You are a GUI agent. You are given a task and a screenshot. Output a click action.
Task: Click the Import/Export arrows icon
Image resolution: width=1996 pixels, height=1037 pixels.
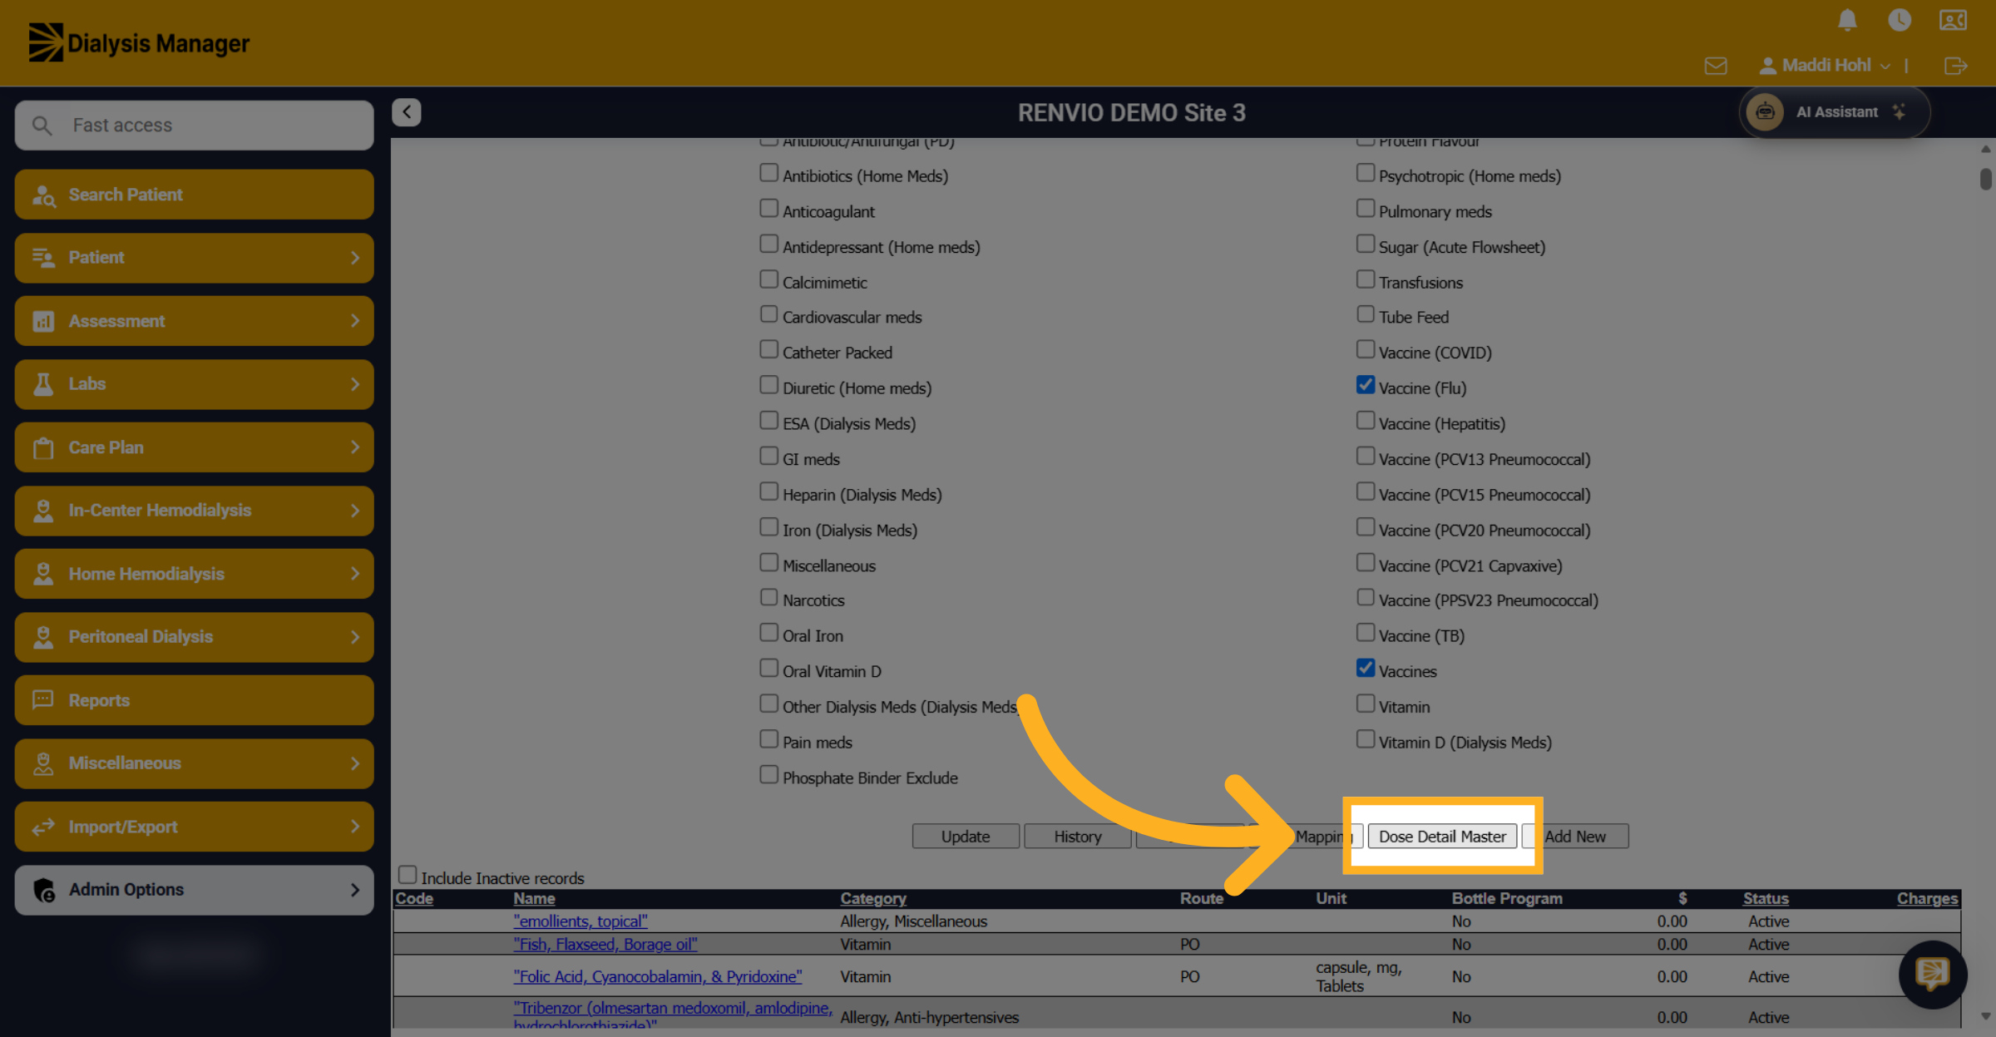pos(43,827)
